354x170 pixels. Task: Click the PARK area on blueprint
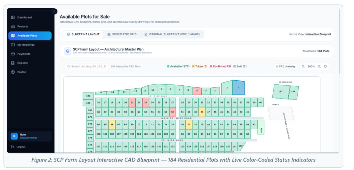[x=261, y=127]
